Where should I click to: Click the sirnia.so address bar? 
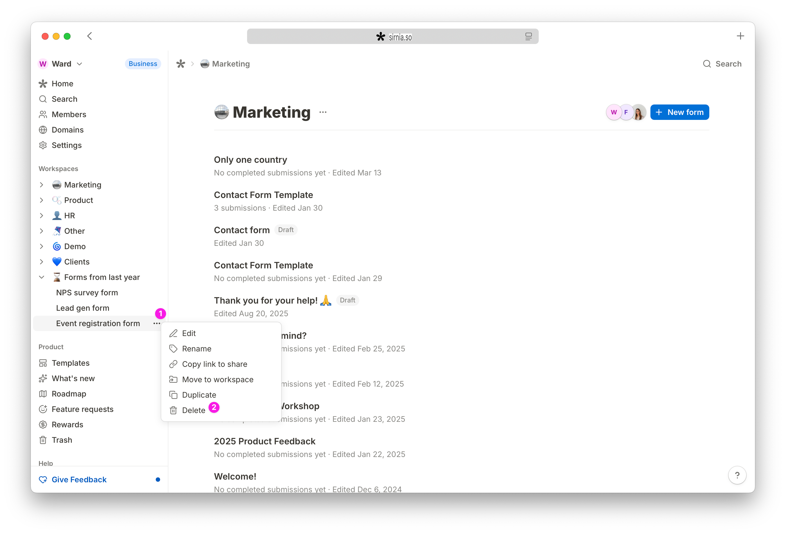(393, 37)
